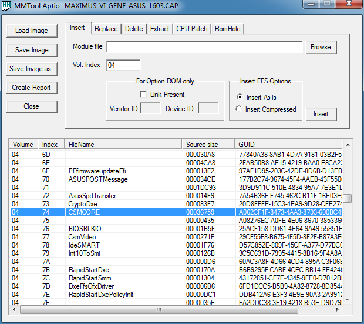Viewport: 364px width, 324px height.
Task: Select the ASUSPOSTMessage row
Action: (x=177, y=179)
